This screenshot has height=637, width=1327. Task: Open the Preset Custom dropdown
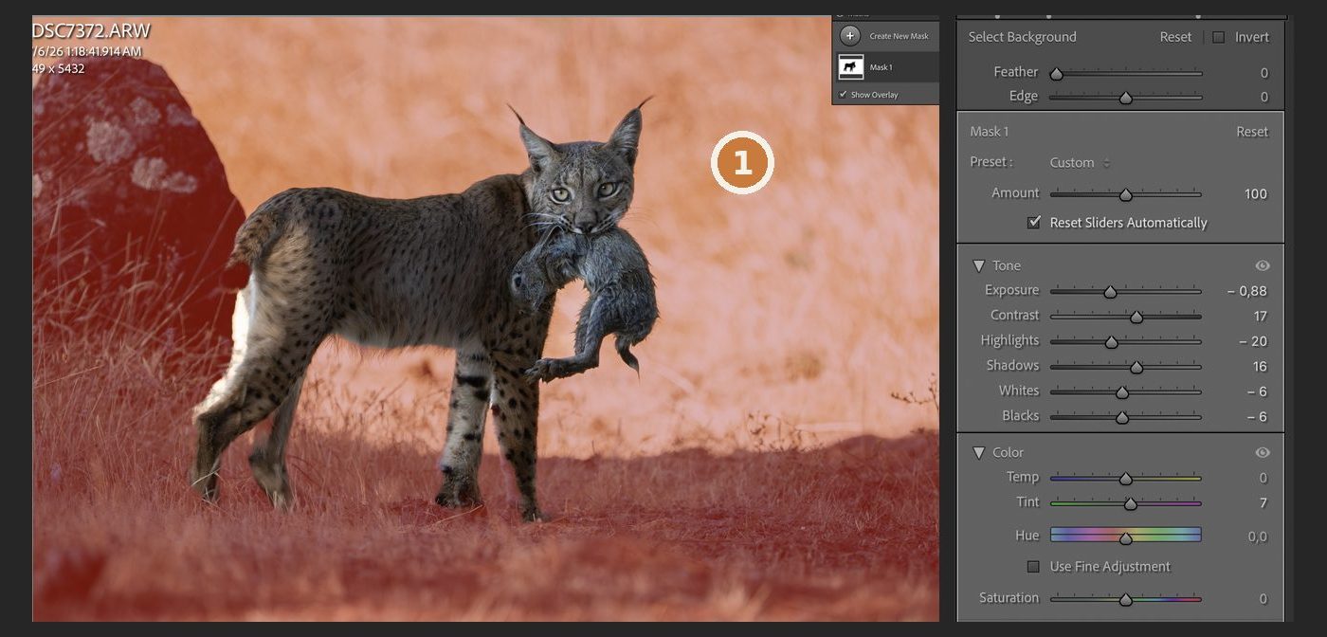(1079, 163)
